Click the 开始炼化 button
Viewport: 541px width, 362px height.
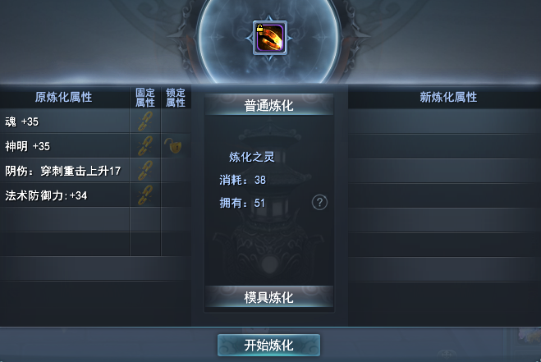click(268, 345)
